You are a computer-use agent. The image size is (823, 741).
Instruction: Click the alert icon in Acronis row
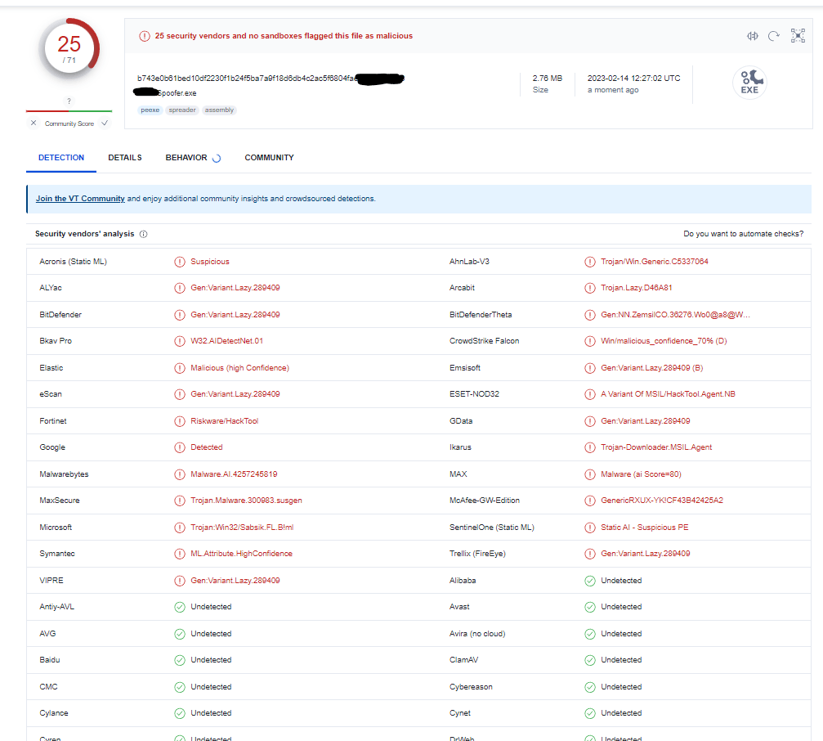click(180, 262)
